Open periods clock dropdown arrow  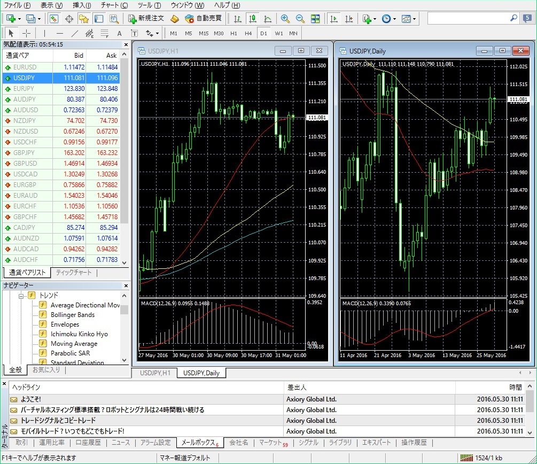[x=394, y=19]
